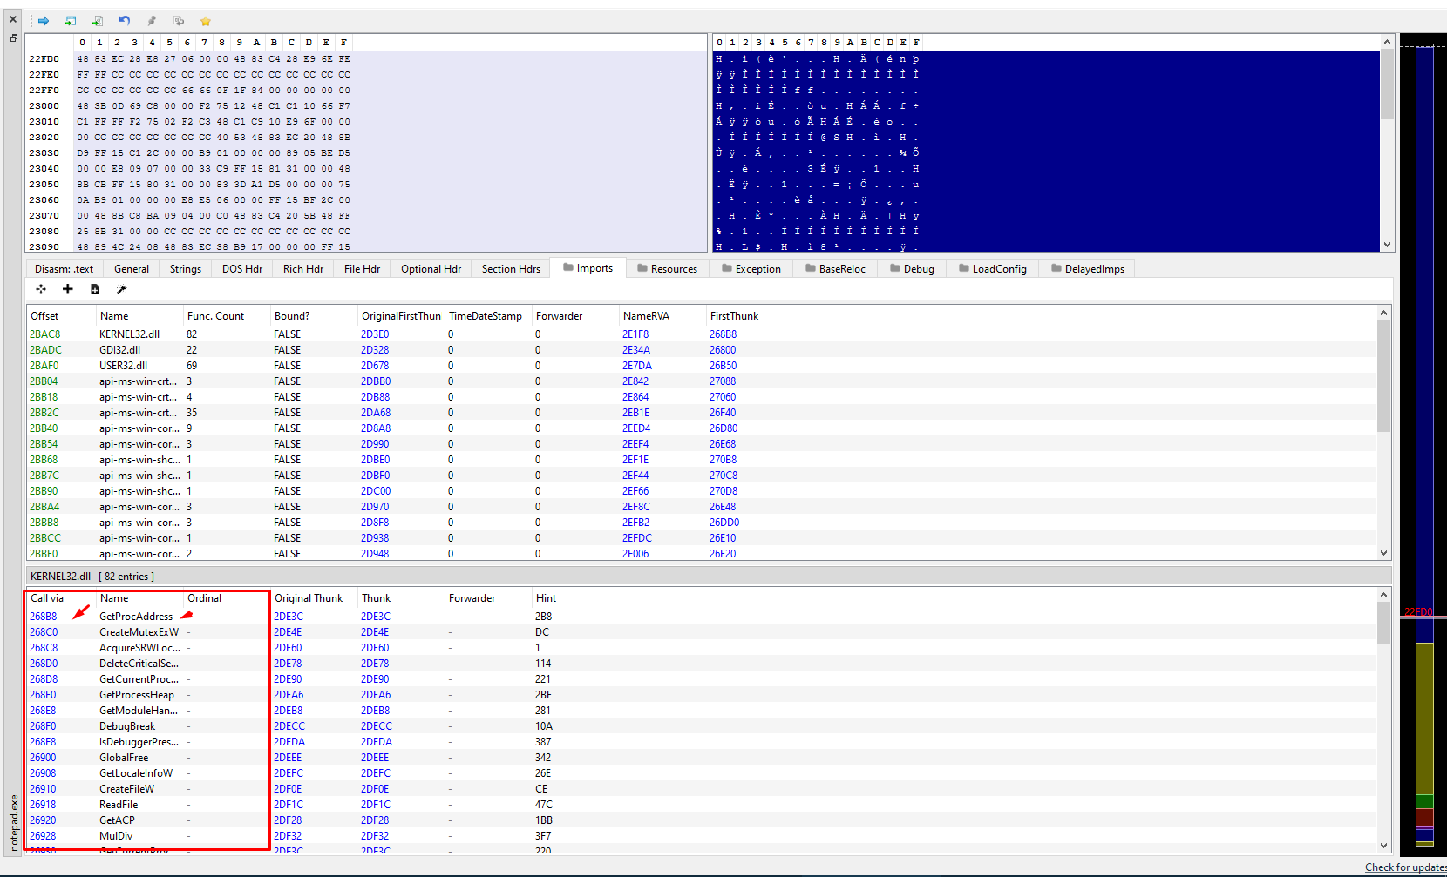The height and width of the screenshot is (877, 1447).
Task: Click NameRVA value 2E1F8
Action: [635, 334]
